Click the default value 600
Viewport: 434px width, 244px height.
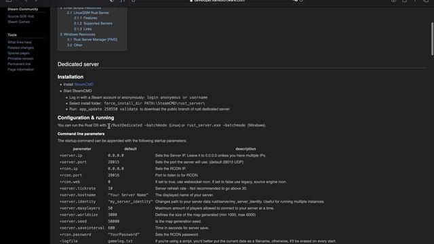pyautogui.click(x=111, y=228)
